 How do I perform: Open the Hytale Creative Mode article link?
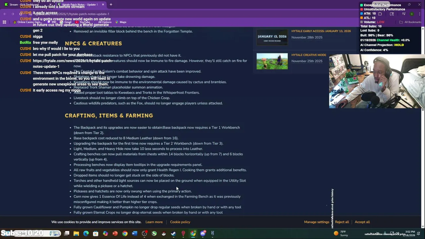309,55
